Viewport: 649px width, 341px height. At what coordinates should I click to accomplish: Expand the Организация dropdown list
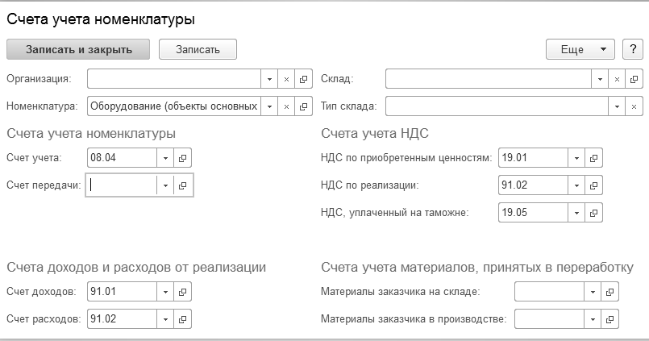click(x=269, y=79)
